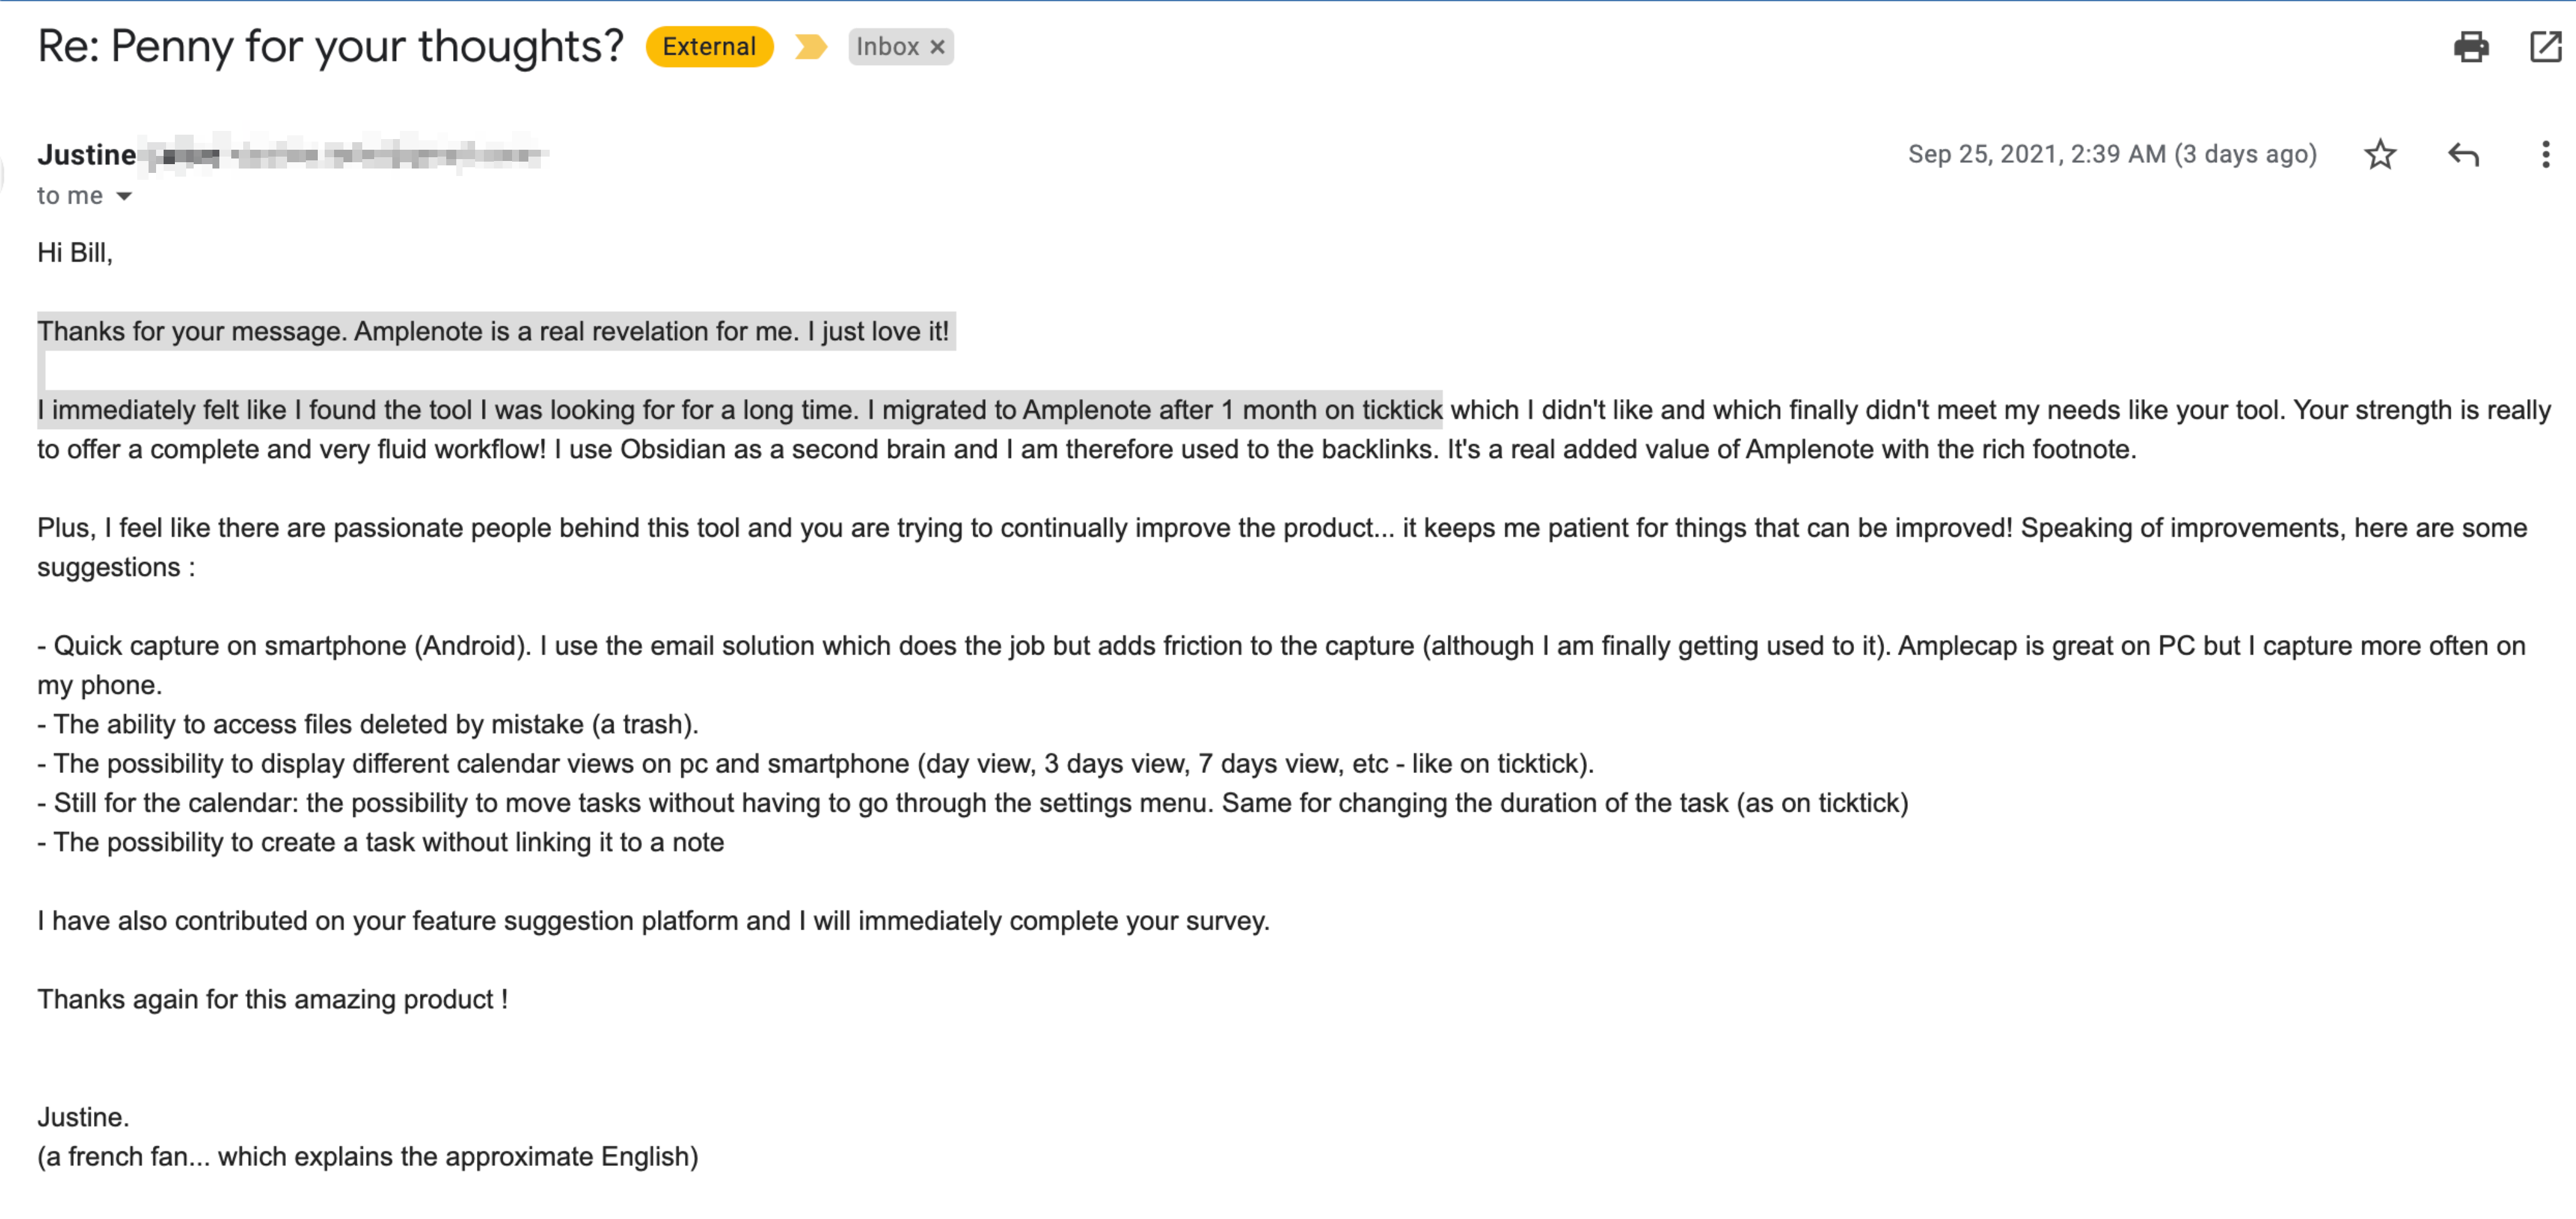Print this email using the printer icon
Image resolution: width=2576 pixels, height=1219 pixels.
coord(2470,47)
